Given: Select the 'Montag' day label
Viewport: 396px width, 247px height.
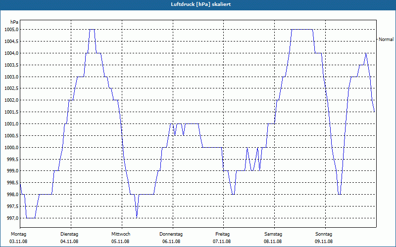Looking at the screenshot, I should [18, 234].
